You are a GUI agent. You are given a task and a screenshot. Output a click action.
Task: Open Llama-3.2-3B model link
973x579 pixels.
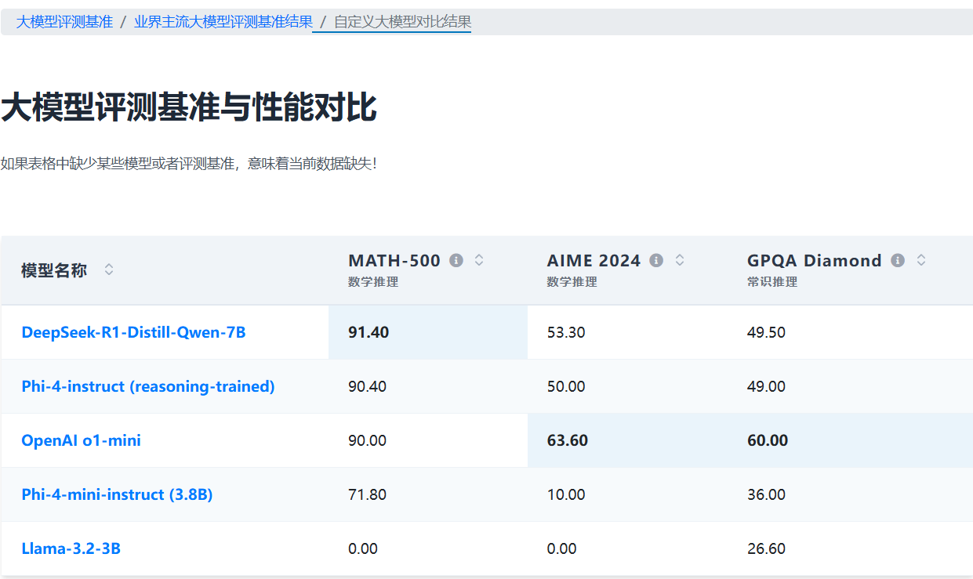tap(71, 548)
